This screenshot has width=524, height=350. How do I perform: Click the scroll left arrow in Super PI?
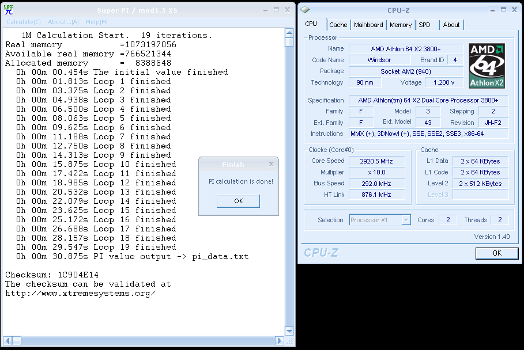pos(7,341)
